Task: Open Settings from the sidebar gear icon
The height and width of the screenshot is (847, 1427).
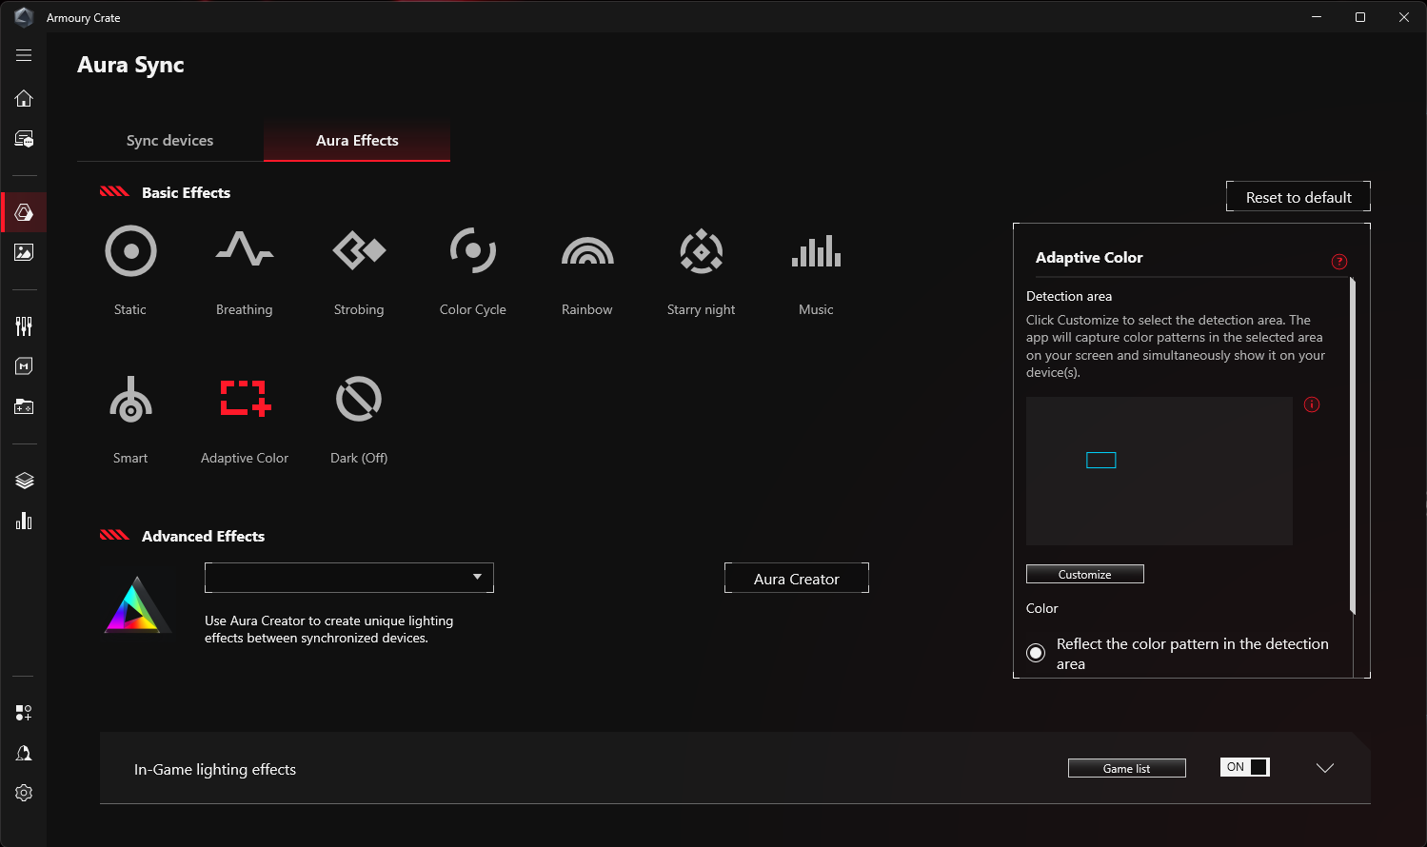Action: coord(24,792)
